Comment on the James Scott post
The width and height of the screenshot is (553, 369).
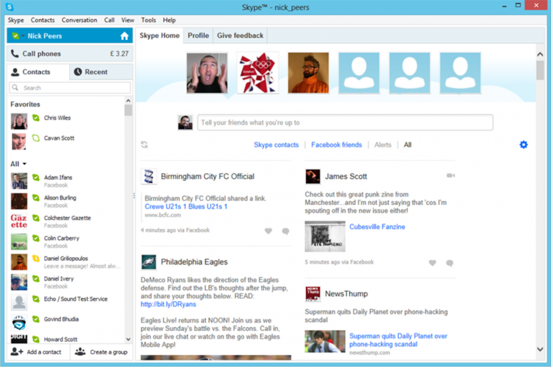449,263
